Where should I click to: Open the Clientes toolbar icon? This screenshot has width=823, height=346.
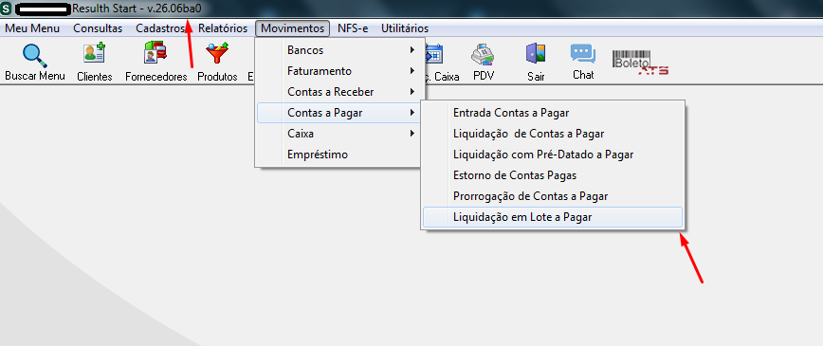click(x=95, y=54)
